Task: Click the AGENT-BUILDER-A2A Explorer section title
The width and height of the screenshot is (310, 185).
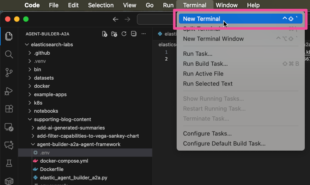Action: [47, 34]
